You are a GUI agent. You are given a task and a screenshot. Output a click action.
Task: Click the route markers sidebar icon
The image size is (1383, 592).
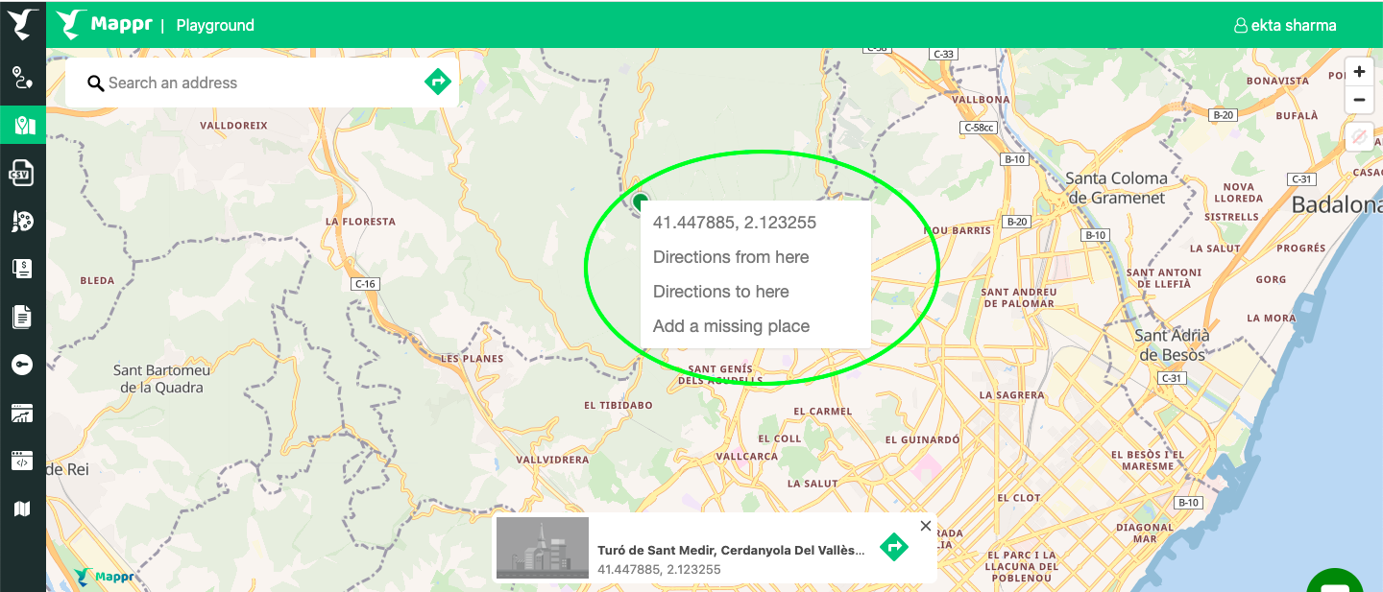[21, 78]
